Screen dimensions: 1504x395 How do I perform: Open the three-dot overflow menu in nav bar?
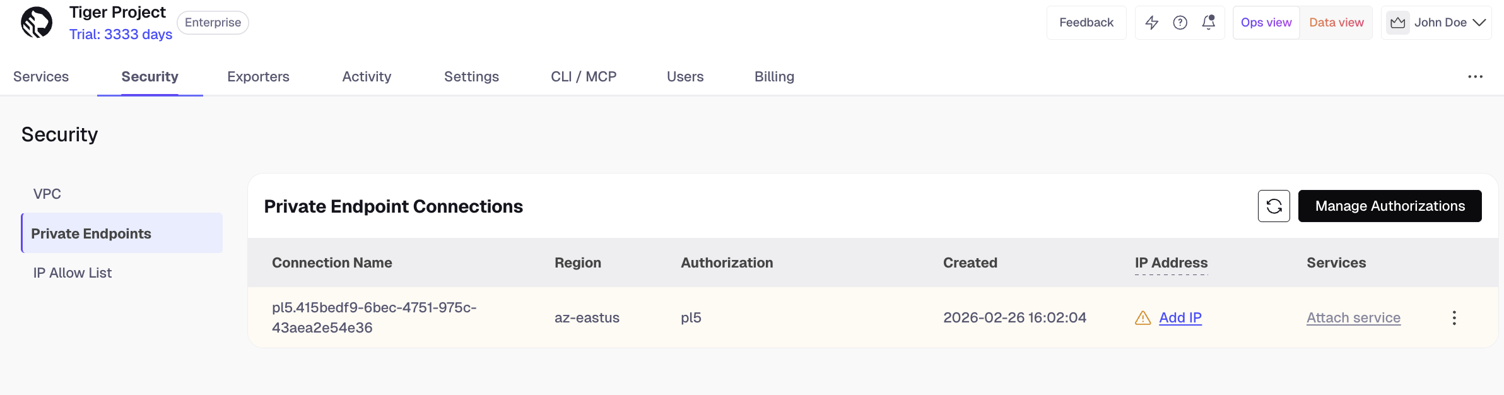coord(1475,76)
